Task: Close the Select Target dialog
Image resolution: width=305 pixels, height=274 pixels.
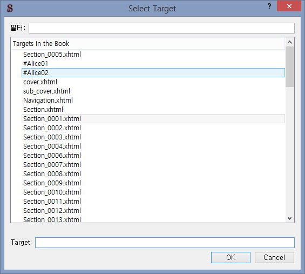Action: 289,6
